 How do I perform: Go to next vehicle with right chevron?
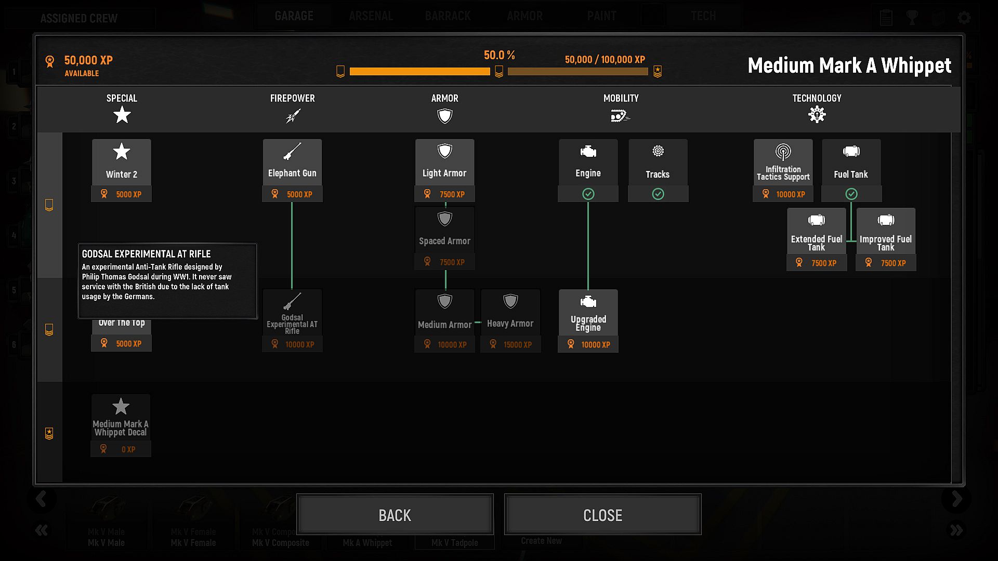coord(956,499)
